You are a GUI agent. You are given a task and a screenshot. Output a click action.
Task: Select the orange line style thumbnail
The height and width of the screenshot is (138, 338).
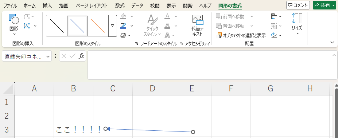pos(98,26)
